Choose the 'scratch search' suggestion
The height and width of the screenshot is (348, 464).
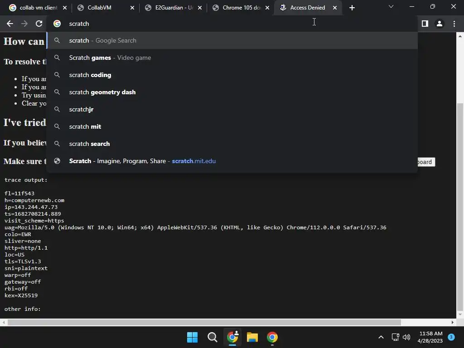tap(232, 144)
